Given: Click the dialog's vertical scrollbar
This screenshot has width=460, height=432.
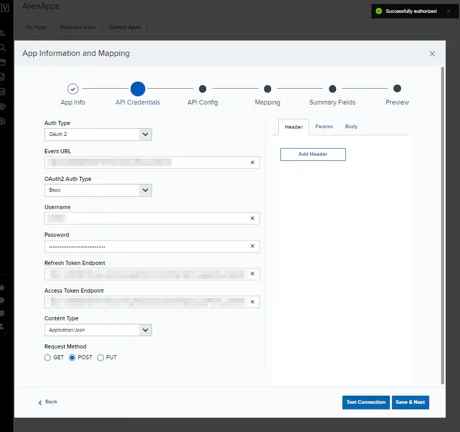Looking at the screenshot, I should 443,225.
